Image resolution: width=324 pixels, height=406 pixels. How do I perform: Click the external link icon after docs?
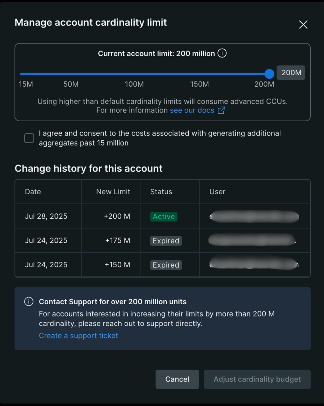(x=221, y=110)
